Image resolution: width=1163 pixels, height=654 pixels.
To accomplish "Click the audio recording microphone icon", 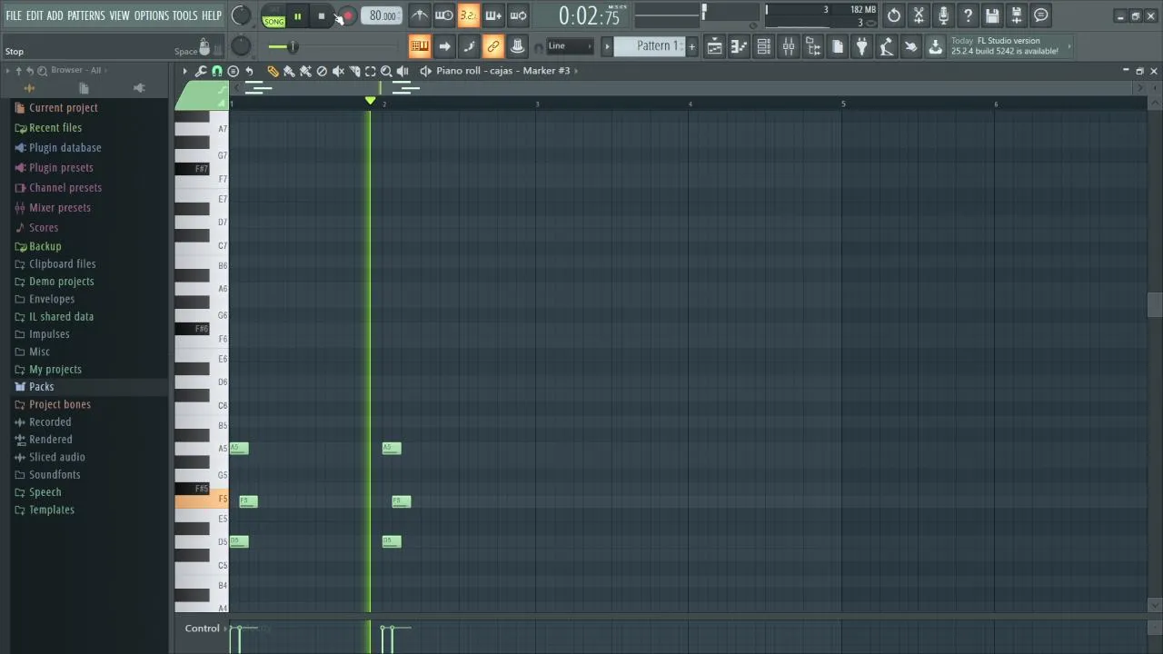I will point(943,15).
